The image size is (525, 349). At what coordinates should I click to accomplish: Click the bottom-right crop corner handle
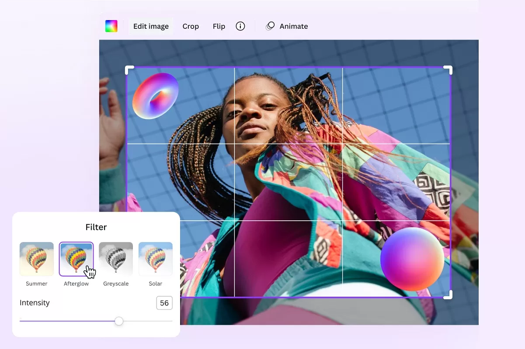[449, 295]
